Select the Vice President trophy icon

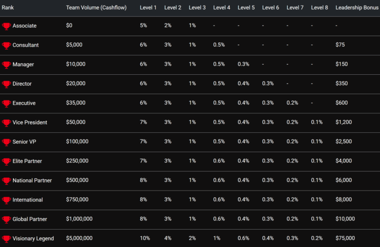(6, 123)
